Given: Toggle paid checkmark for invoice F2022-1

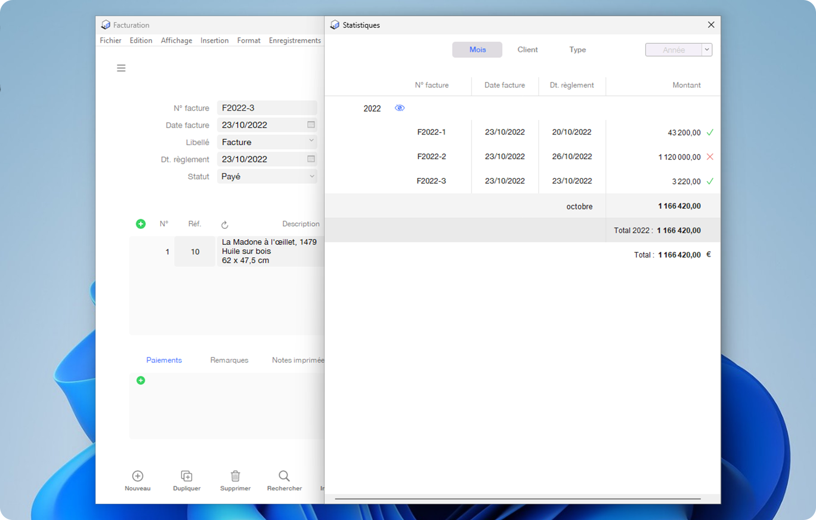Looking at the screenshot, I should [x=709, y=133].
